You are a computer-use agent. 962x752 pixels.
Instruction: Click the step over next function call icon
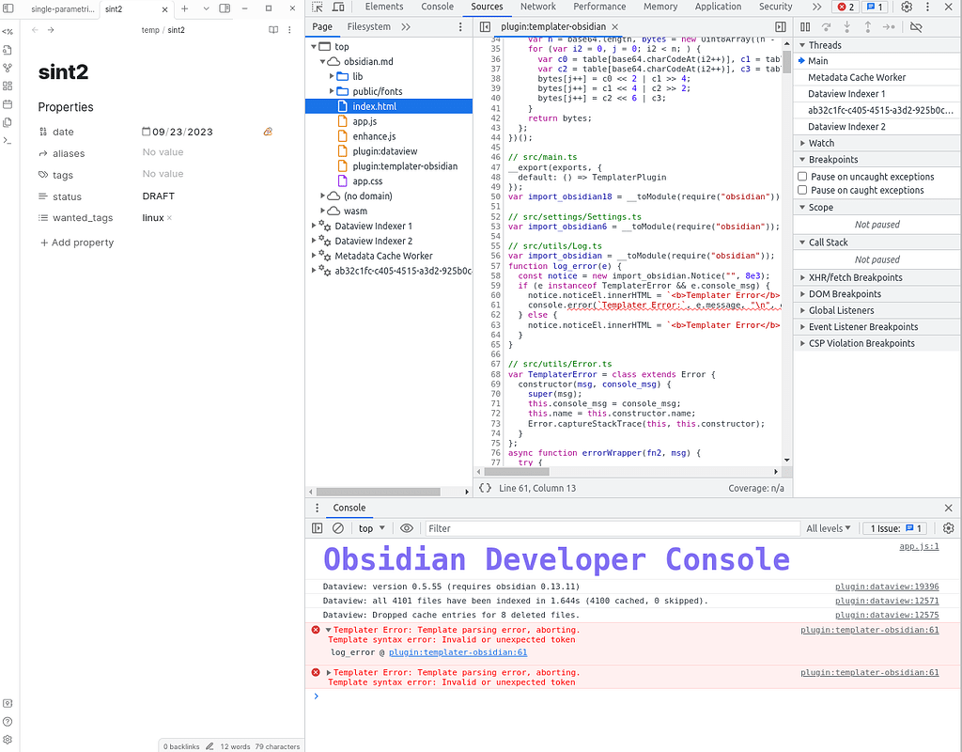(827, 26)
